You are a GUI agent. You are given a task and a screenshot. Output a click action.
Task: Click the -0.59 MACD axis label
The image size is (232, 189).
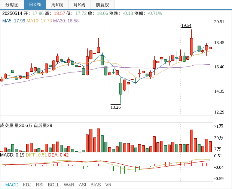pos(219,179)
